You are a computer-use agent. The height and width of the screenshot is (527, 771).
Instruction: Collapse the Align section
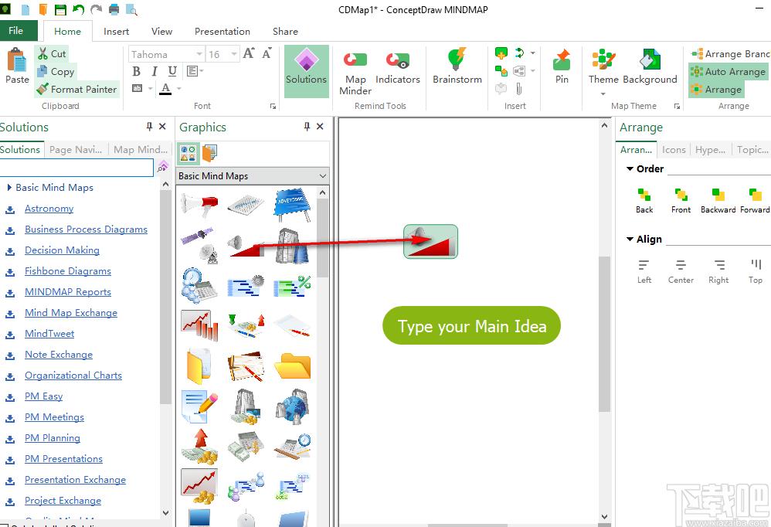630,239
